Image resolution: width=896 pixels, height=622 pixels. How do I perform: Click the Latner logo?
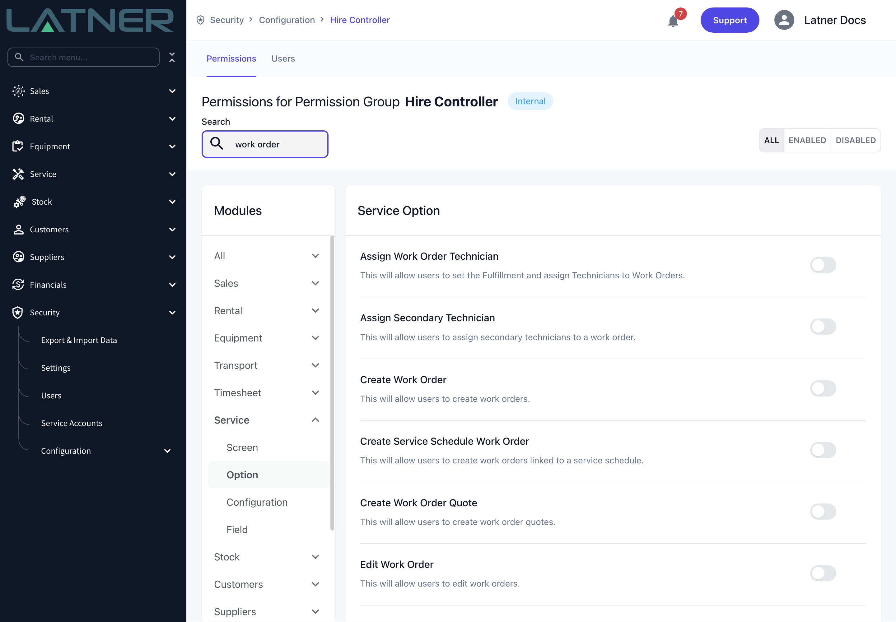coord(90,20)
